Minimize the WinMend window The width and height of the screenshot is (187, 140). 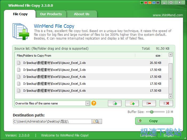point(164,2)
